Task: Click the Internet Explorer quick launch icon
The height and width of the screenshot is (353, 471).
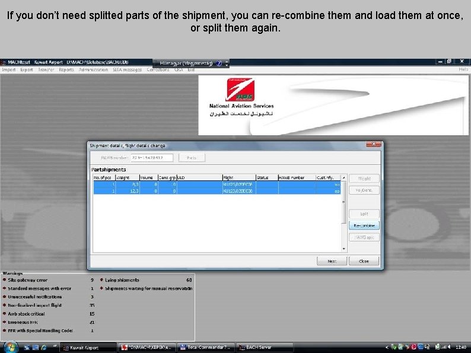Action: [44, 347]
